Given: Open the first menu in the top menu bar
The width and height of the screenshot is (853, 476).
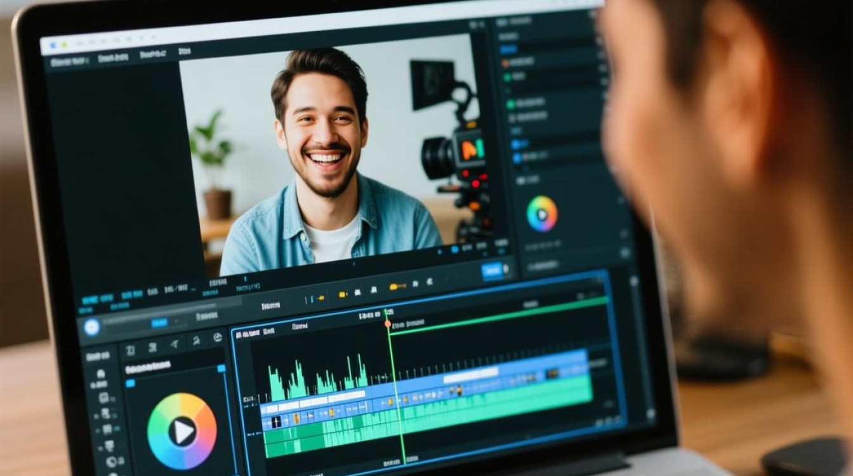Looking at the screenshot, I should [69, 62].
